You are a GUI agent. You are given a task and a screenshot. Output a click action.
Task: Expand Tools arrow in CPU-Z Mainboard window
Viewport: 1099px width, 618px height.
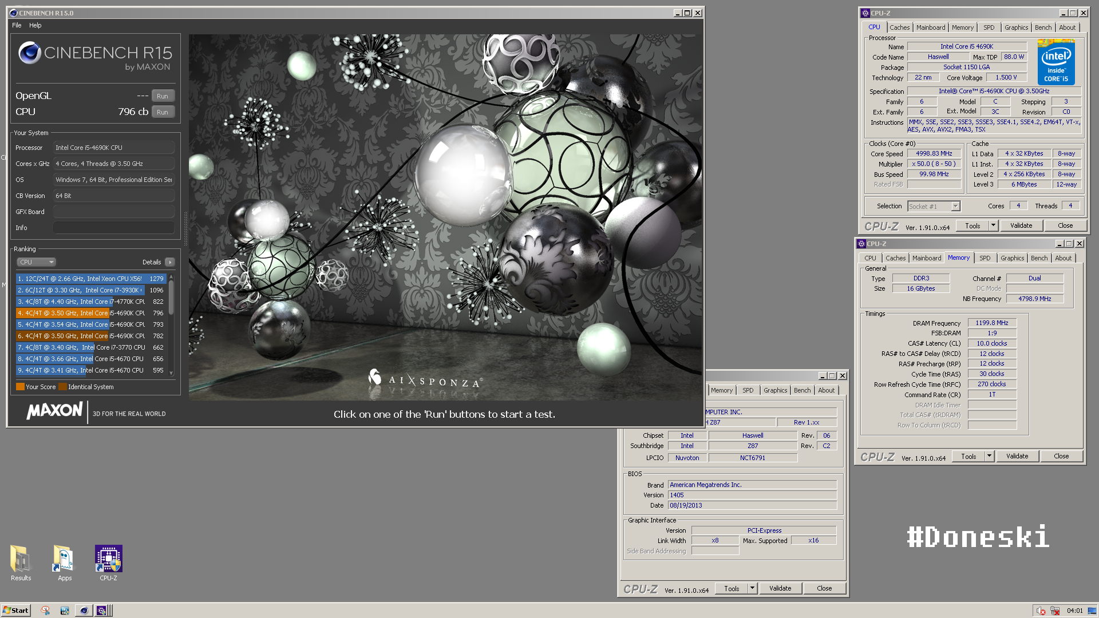(753, 589)
